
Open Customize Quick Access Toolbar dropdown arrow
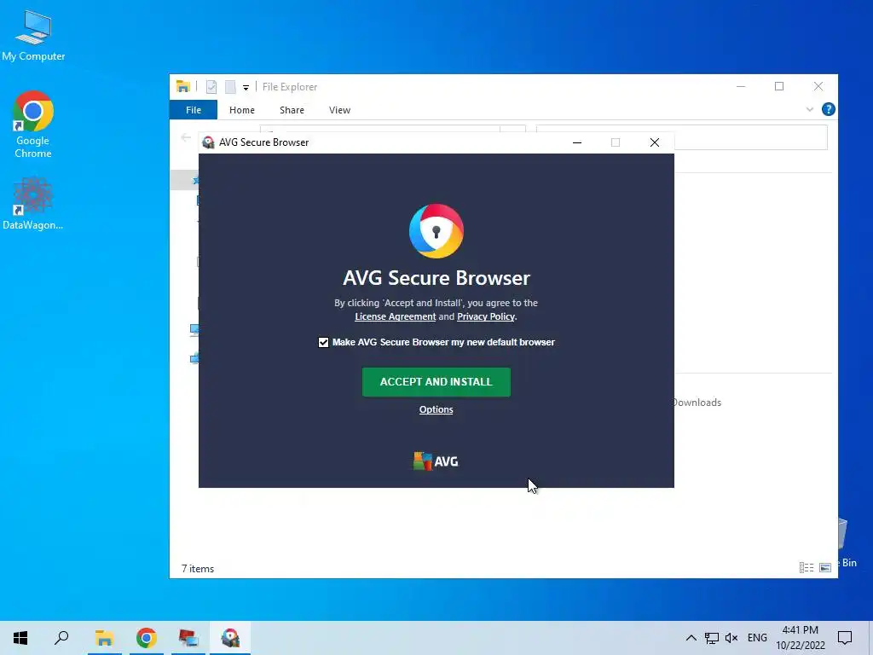coord(246,88)
